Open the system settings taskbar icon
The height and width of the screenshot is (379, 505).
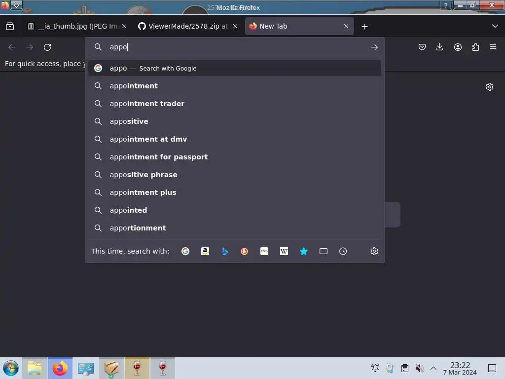[x=86, y=368]
